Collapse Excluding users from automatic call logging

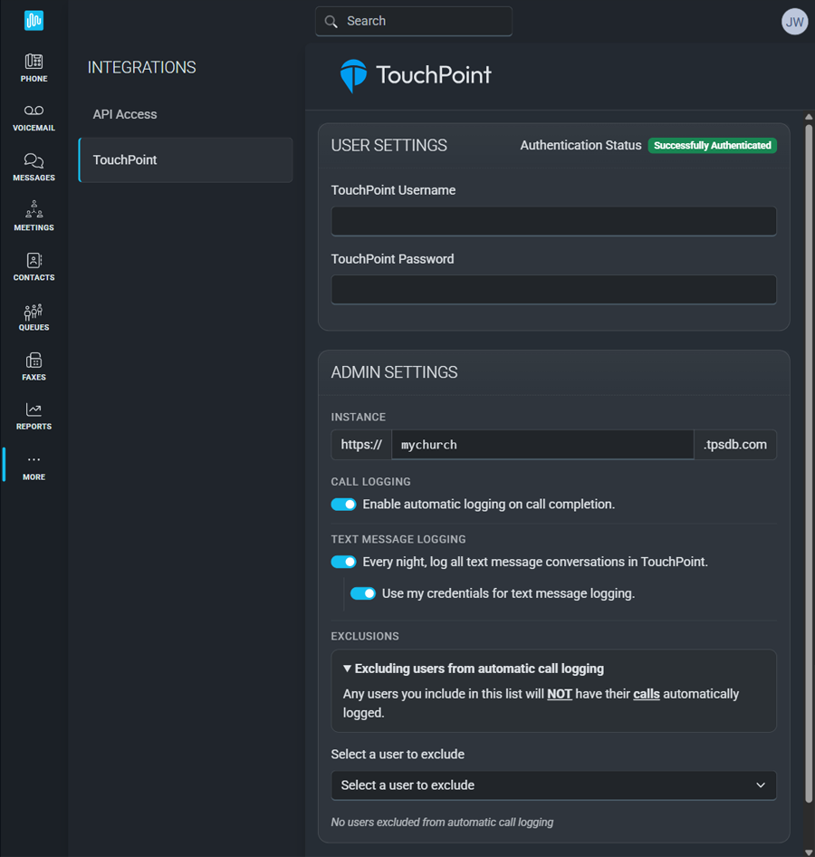tap(474, 669)
